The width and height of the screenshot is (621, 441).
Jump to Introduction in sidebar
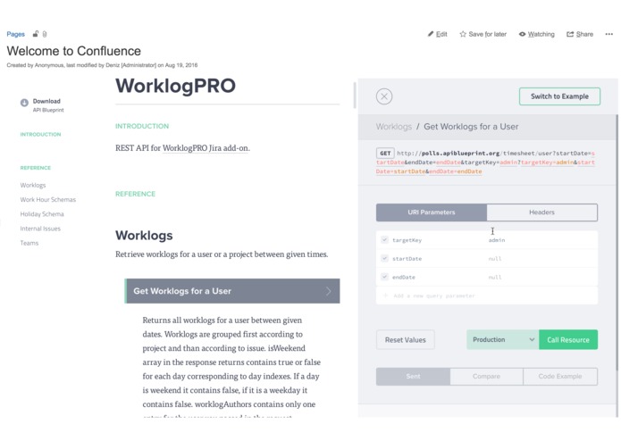(40, 135)
